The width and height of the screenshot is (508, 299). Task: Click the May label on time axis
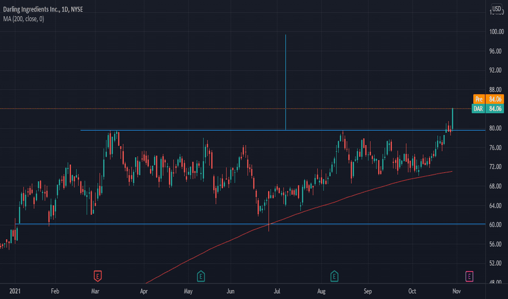pos(188,291)
